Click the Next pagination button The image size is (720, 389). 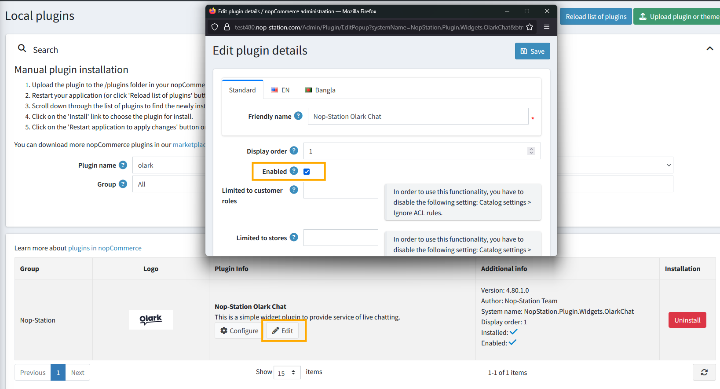pyautogui.click(x=78, y=372)
